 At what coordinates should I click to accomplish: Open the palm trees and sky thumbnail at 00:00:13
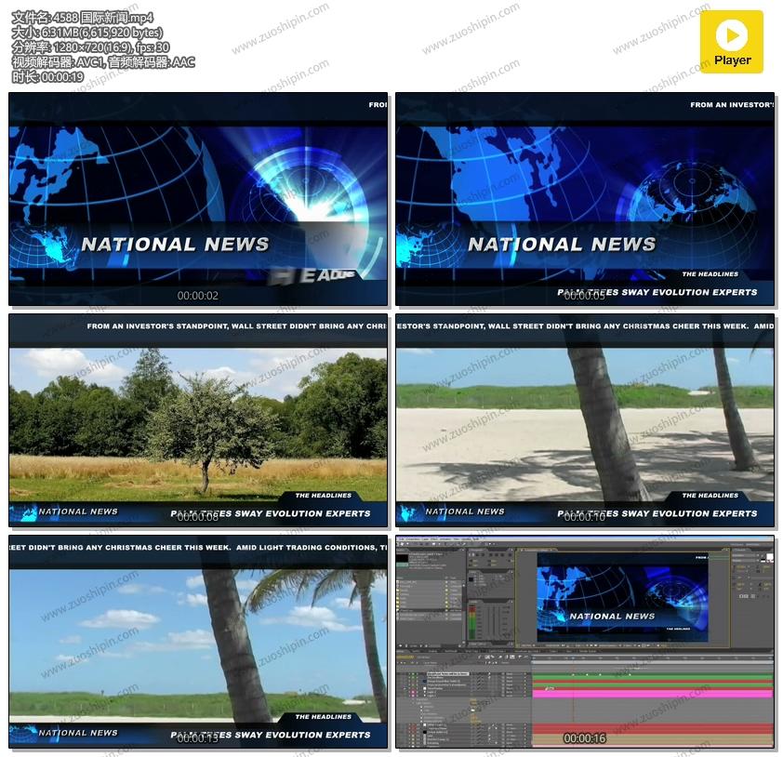[x=198, y=642]
